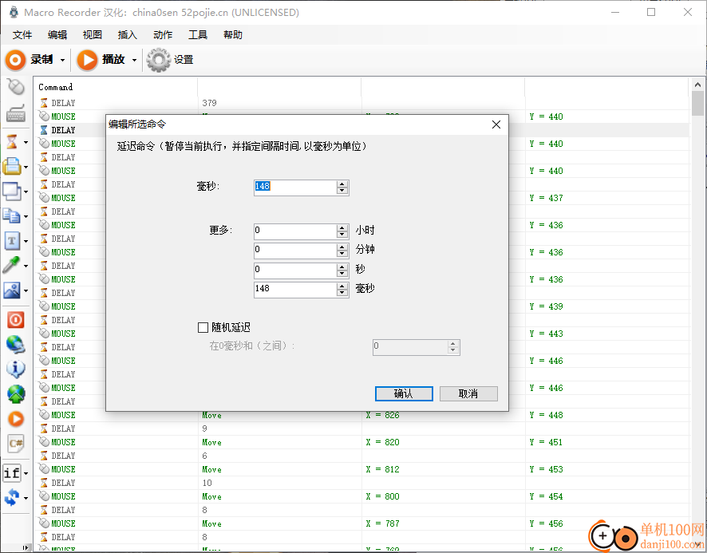Open the 文件 menu
Screen dimensions: 707x553
tap(22, 35)
